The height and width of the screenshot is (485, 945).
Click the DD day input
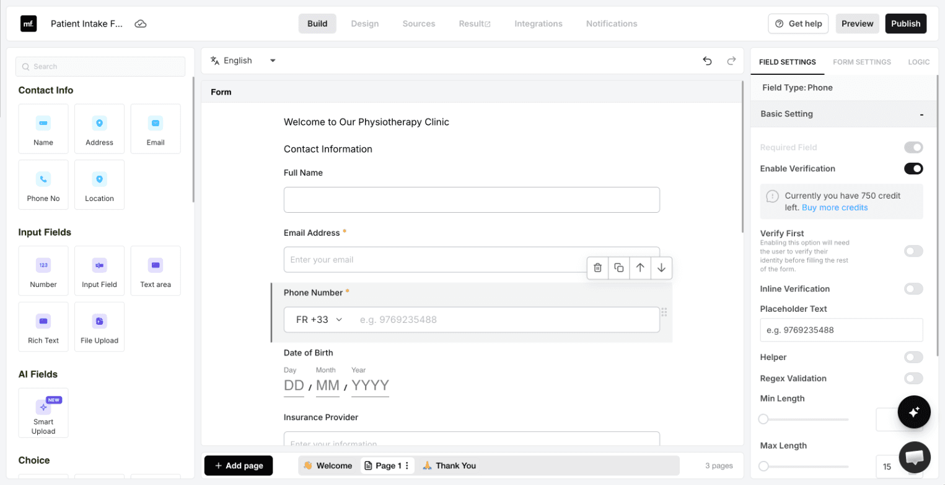pyautogui.click(x=294, y=386)
